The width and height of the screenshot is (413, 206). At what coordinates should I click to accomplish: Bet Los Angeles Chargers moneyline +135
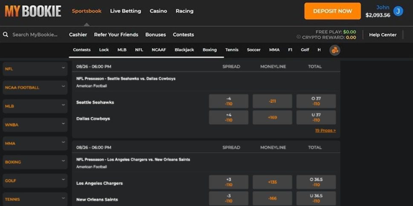point(272,182)
